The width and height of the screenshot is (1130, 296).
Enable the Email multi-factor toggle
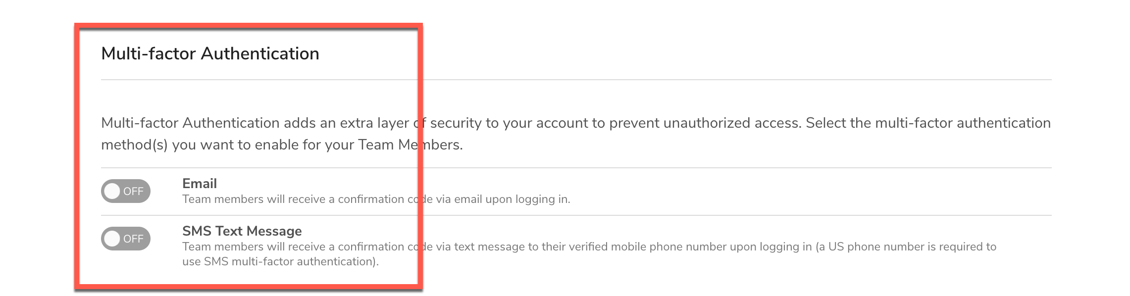point(125,191)
